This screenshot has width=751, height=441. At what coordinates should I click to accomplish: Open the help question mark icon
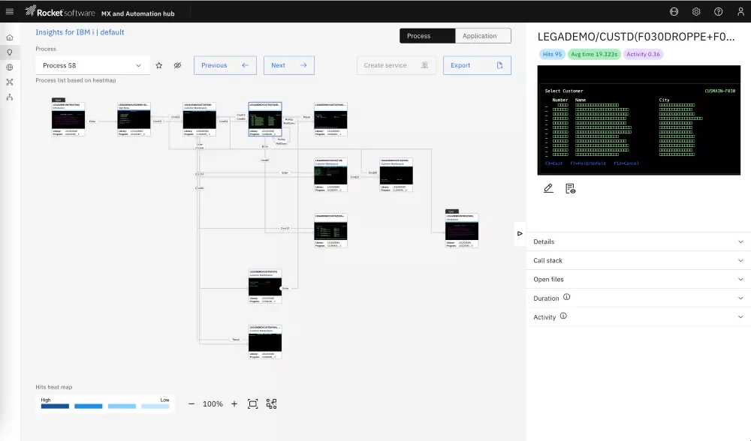(719, 11)
